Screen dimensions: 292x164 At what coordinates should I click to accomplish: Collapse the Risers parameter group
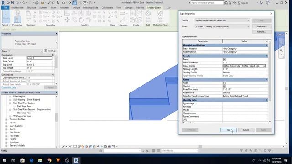266,80
